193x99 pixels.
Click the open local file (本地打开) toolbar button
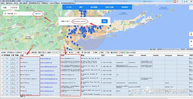122,53
